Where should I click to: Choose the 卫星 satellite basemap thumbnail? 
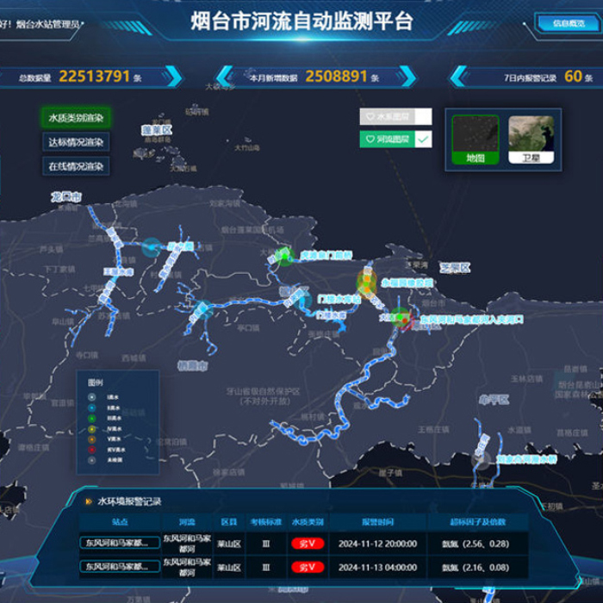coord(532,140)
